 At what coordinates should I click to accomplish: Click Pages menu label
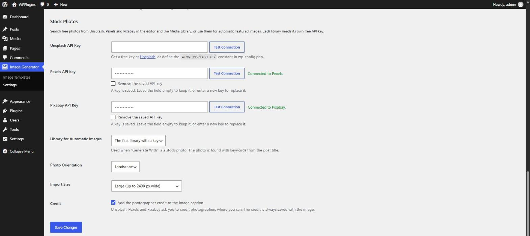[x=15, y=48]
